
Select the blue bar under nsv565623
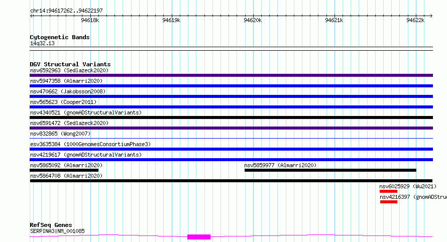click(x=231, y=107)
